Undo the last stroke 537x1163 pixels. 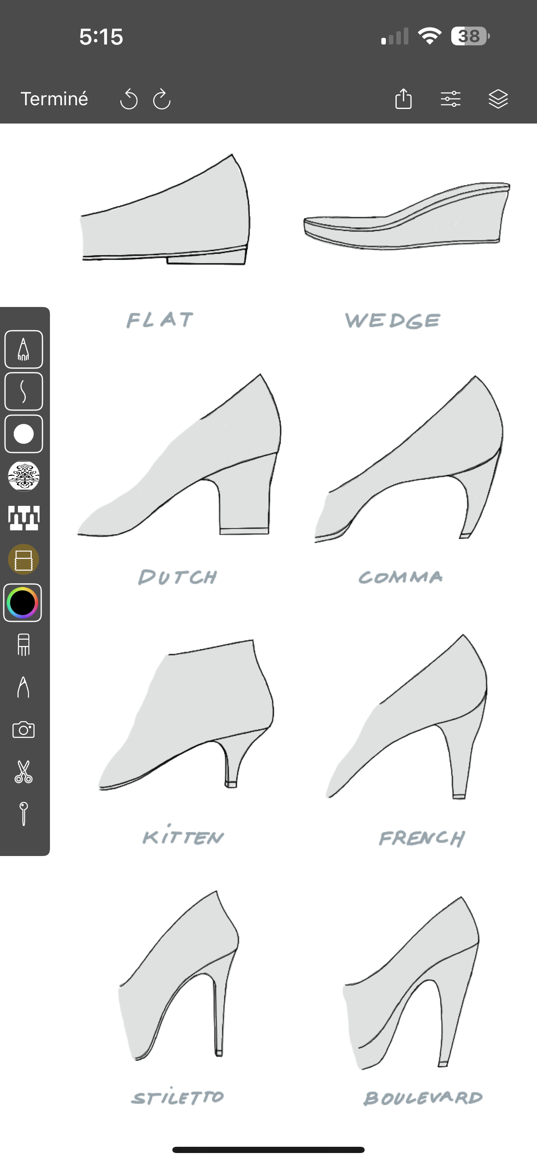129,99
